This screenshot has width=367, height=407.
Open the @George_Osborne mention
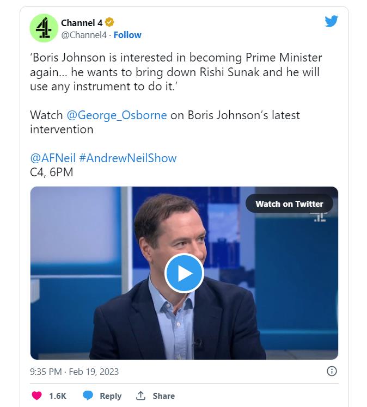117,115
